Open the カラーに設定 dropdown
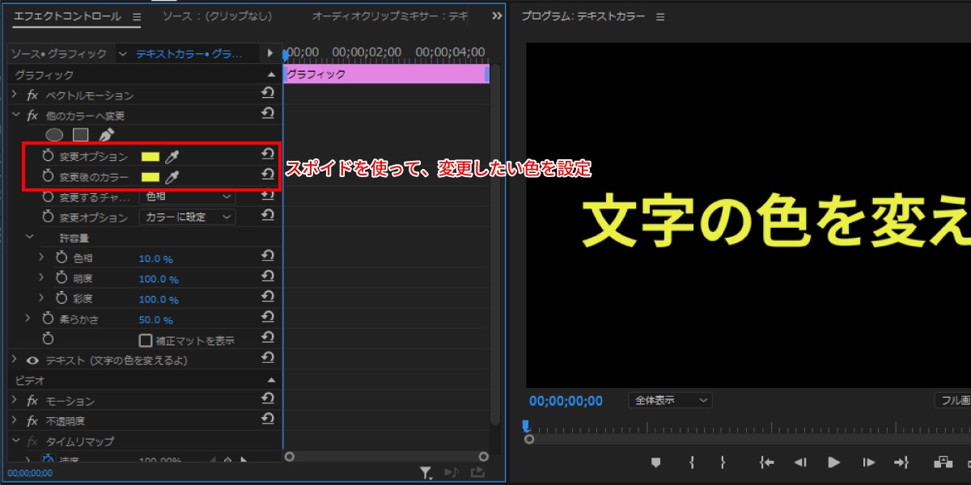 pyautogui.click(x=187, y=217)
